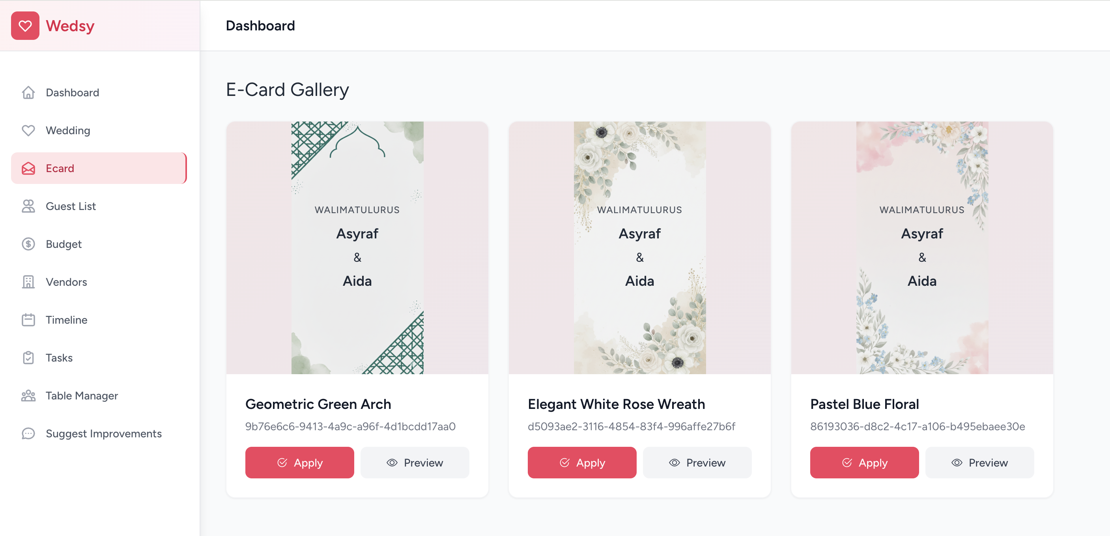Click the Timeline calendar icon
The height and width of the screenshot is (536, 1110).
[x=28, y=320]
